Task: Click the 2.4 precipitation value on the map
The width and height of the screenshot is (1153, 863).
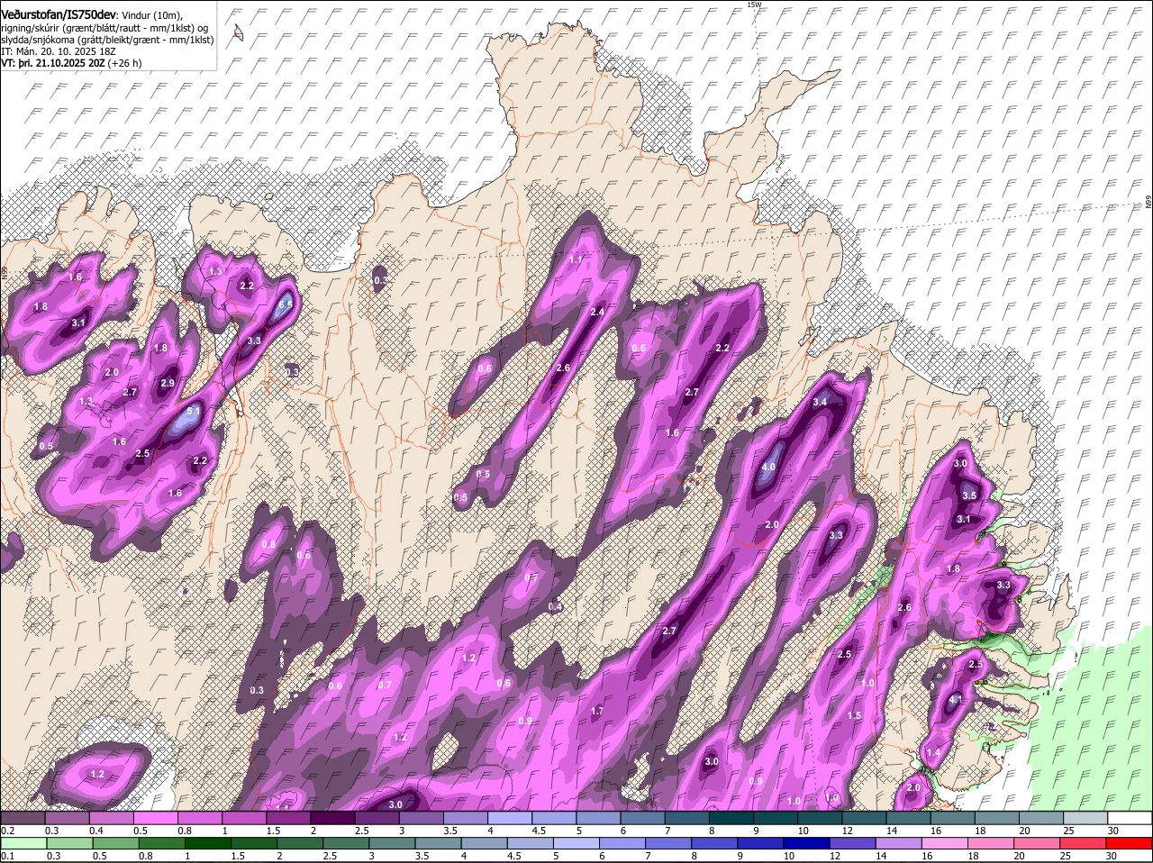Action: tap(596, 313)
